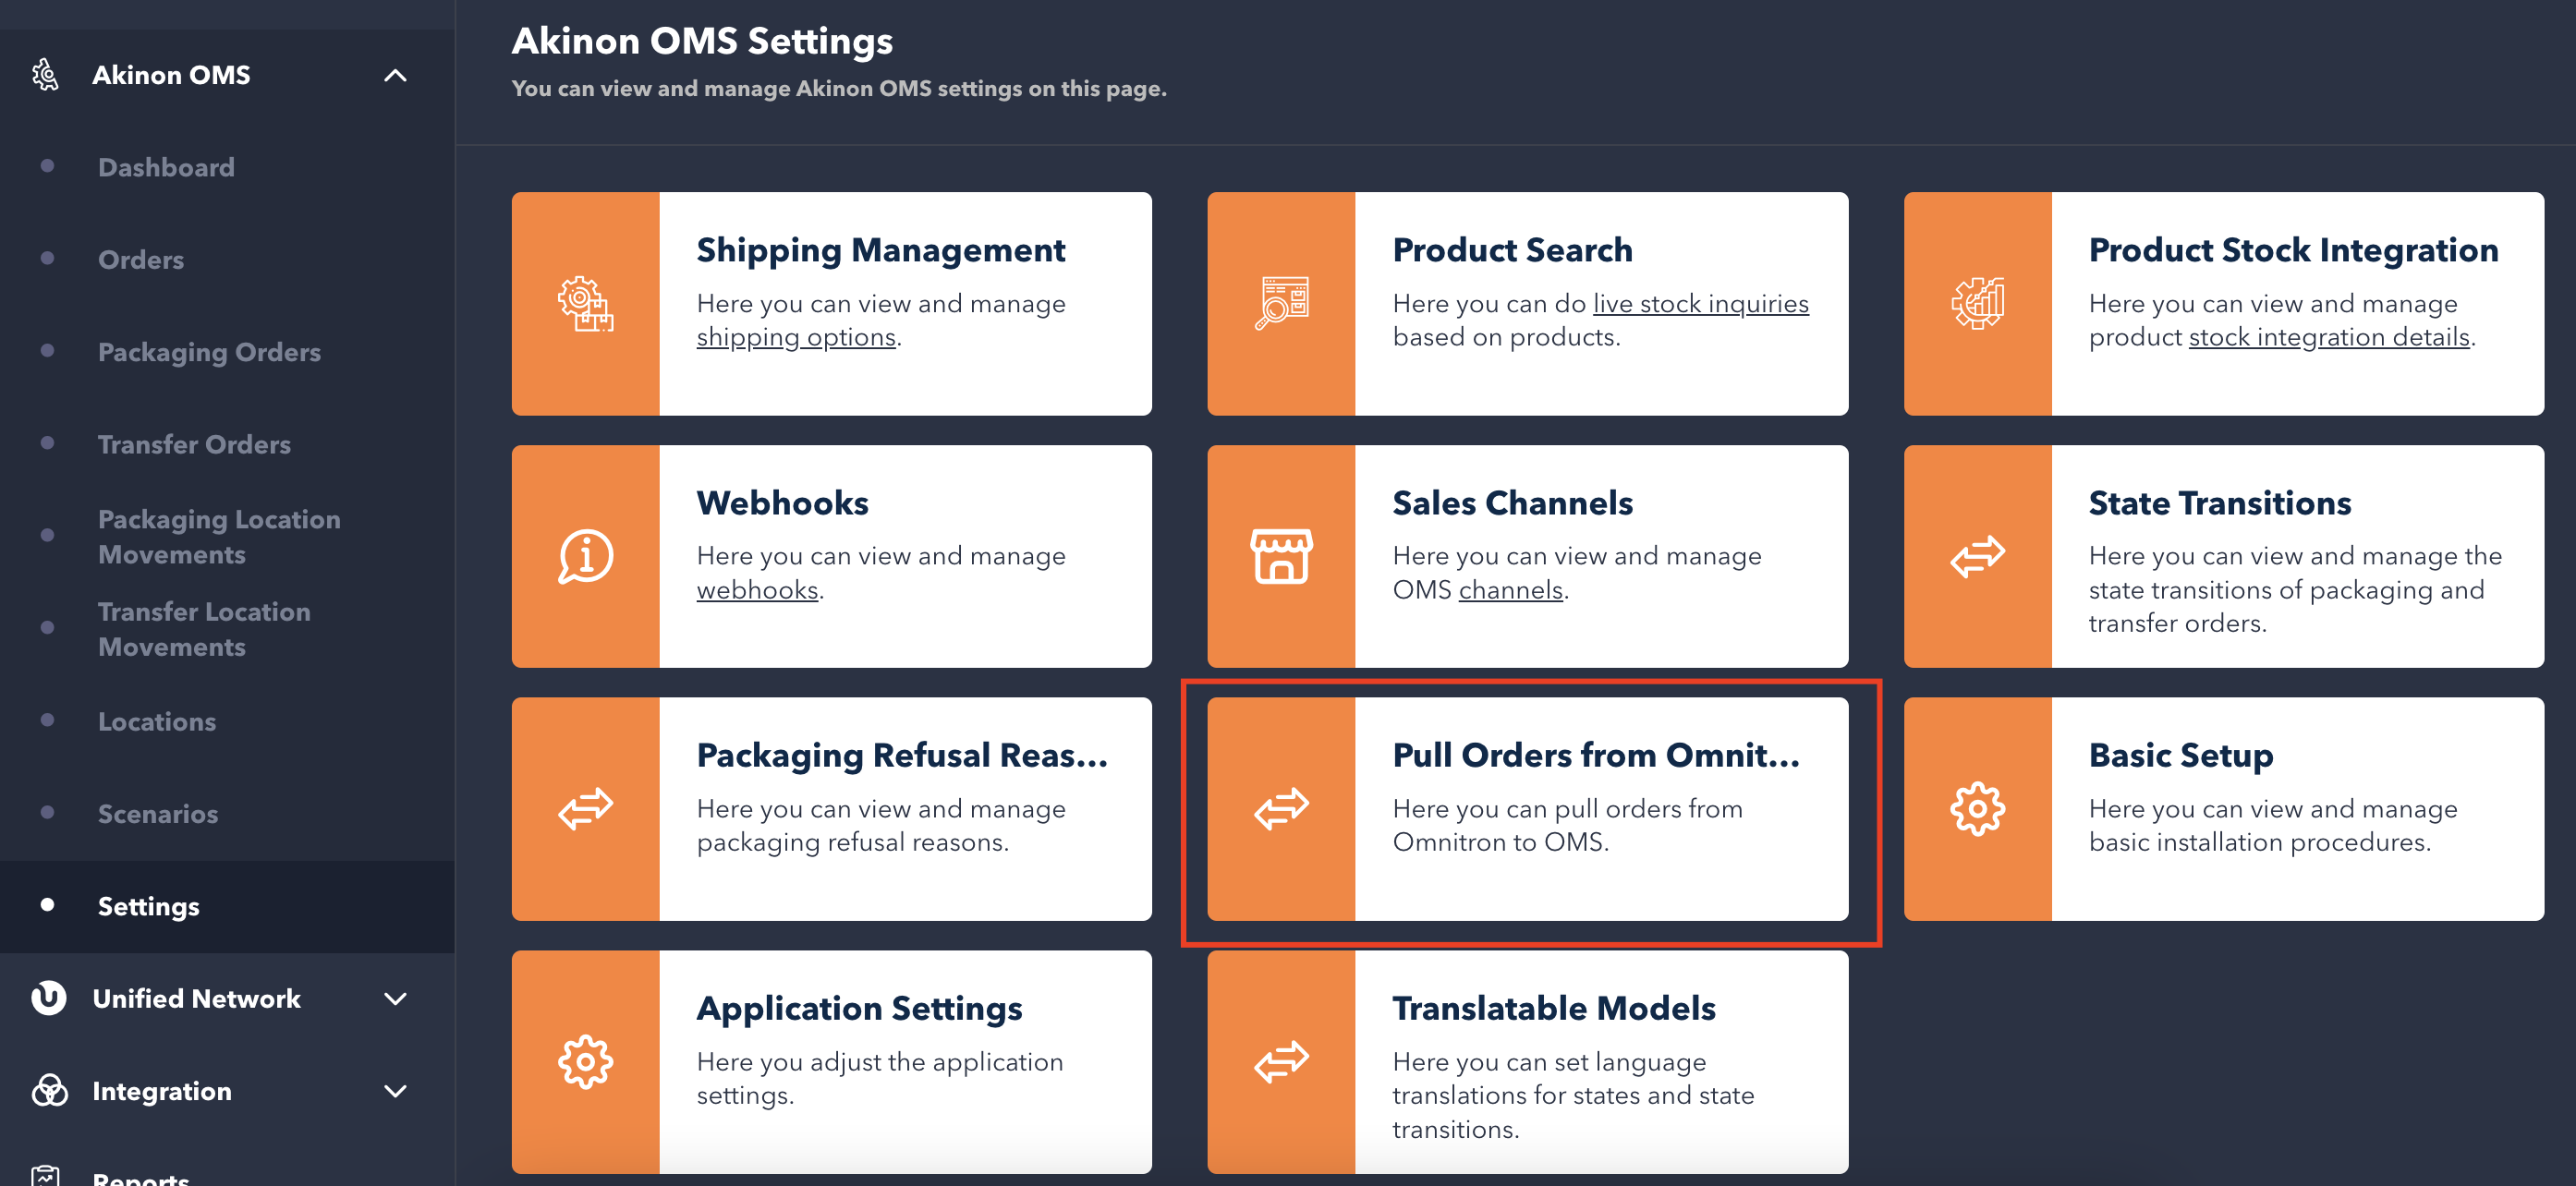2576x1186 pixels.
Task: Go to Packaging Orders in sidebar
Action: pyautogui.click(x=209, y=352)
